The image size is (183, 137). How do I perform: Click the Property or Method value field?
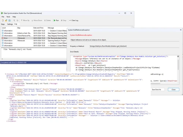pyautogui.click(x=134, y=46)
